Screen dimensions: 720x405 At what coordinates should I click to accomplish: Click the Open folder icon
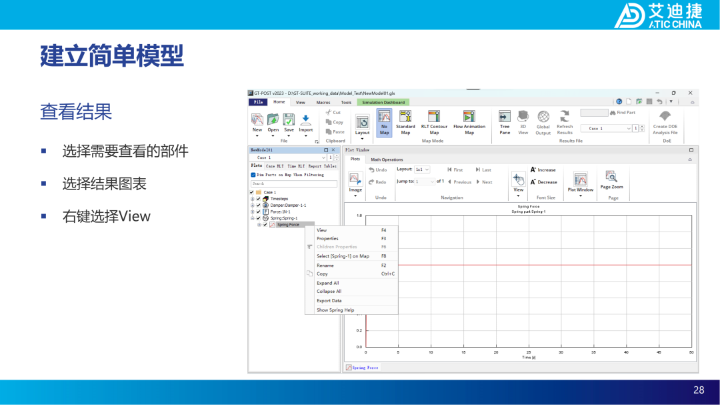pyautogui.click(x=273, y=119)
